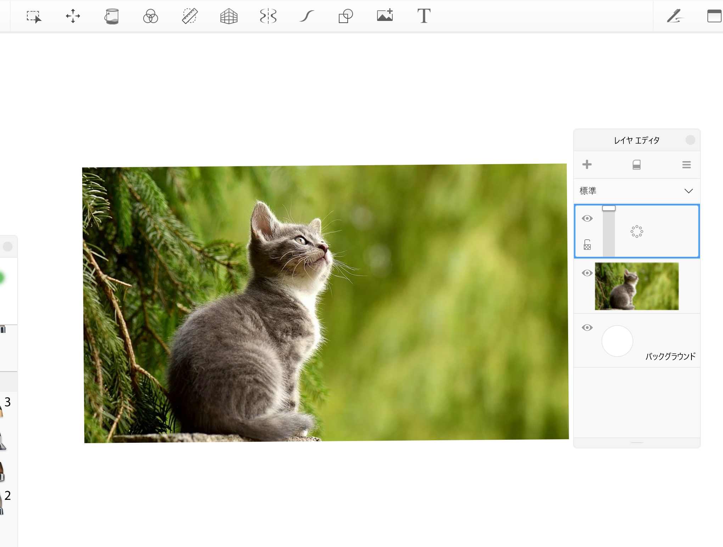Close the レイヤ エディタ panel dot

(690, 140)
